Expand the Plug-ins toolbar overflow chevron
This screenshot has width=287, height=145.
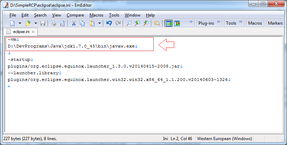tap(219, 22)
